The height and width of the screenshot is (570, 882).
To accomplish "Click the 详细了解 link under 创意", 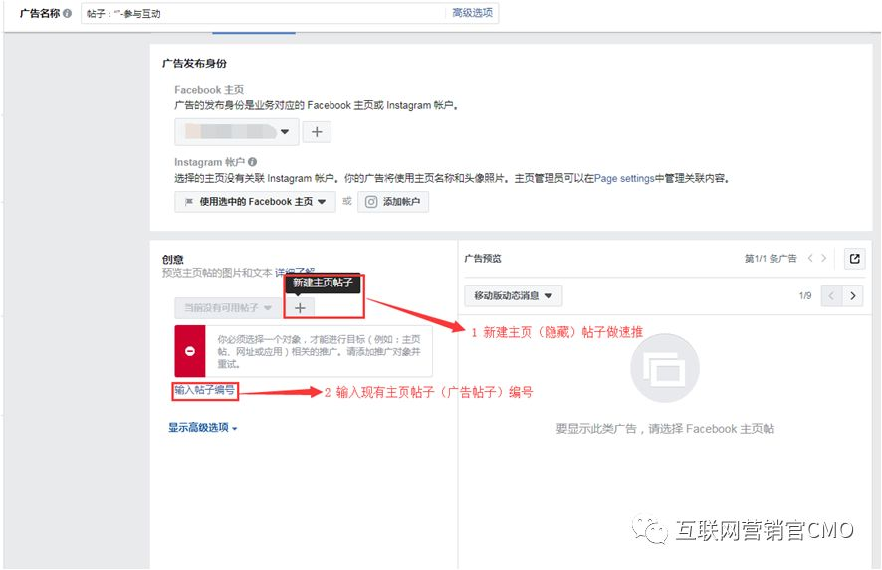I will tap(295, 273).
